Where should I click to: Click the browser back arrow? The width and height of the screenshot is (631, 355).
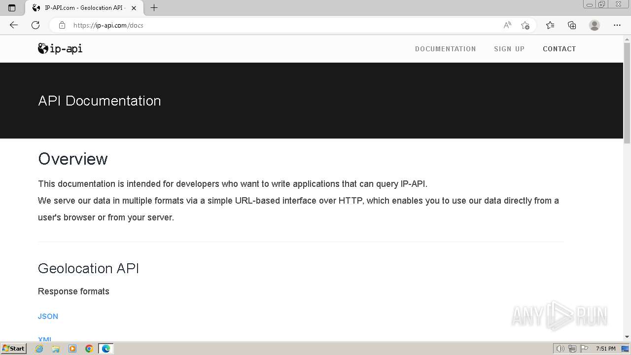point(13,25)
